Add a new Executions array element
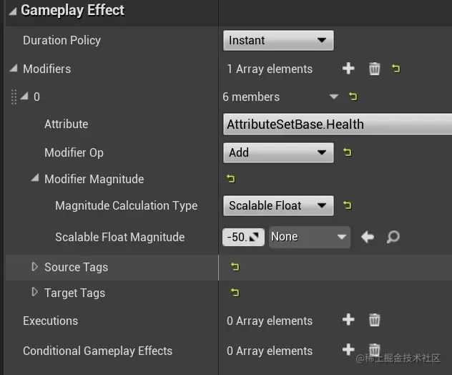Viewport: 452px width, 375px height. click(x=348, y=320)
